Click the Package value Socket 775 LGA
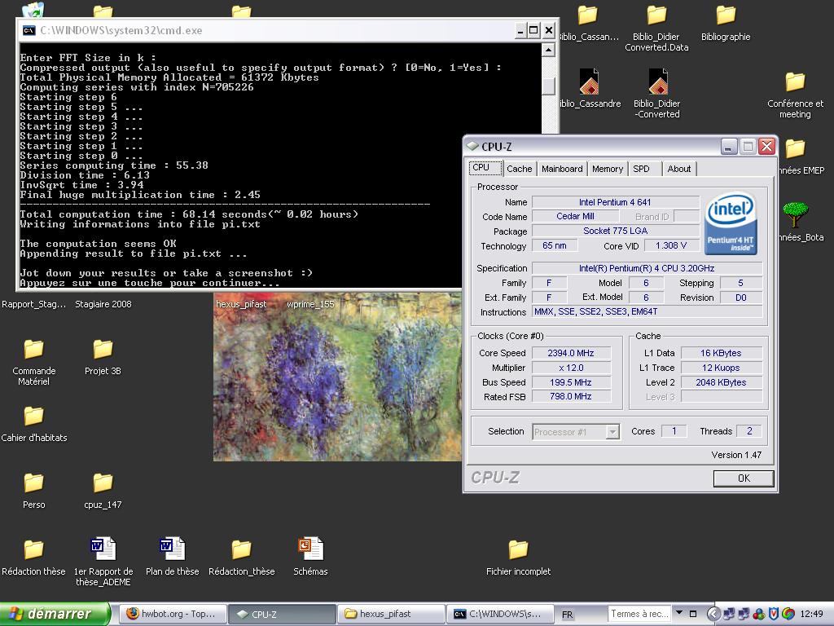 point(616,231)
